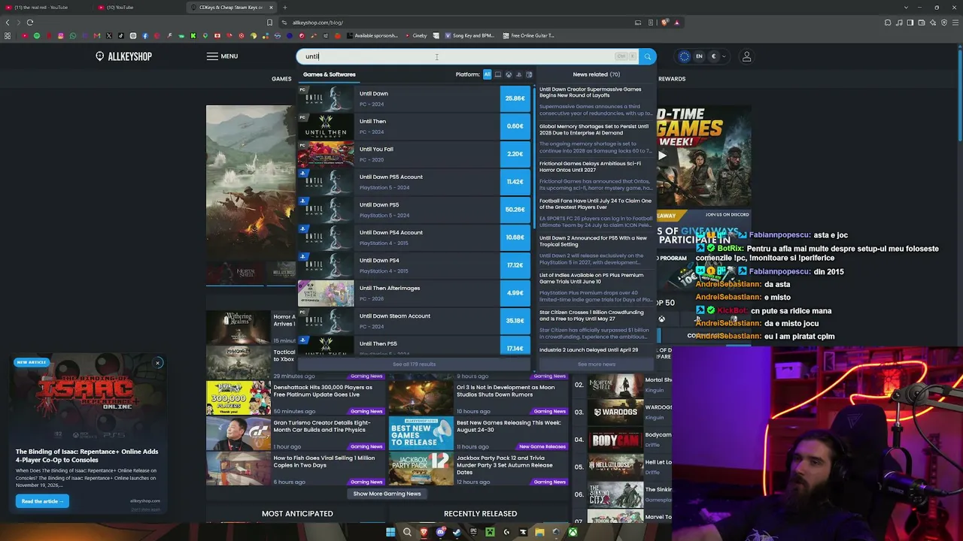Click the blue search magnifier button

tap(647, 56)
